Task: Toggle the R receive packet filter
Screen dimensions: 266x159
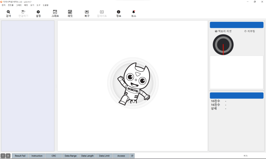Action: pyautogui.click(x=8, y=156)
